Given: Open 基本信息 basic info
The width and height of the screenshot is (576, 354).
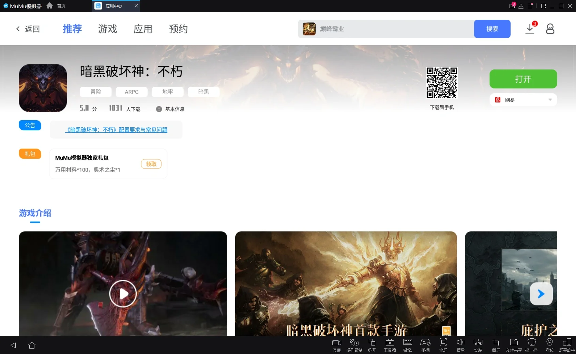Looking at the screenshot, I should pos(170,109).
